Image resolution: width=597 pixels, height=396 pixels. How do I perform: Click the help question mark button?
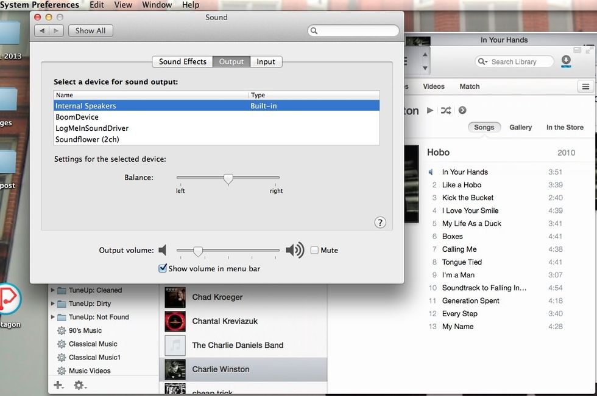(x=380, y=222)
